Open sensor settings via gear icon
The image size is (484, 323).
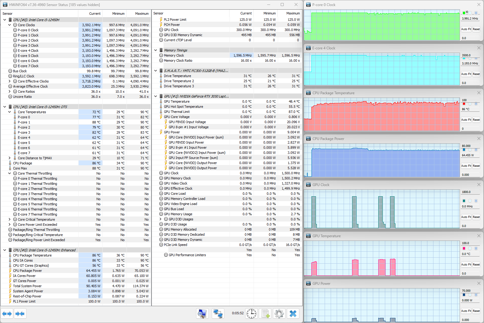click(x=279, y=314)
